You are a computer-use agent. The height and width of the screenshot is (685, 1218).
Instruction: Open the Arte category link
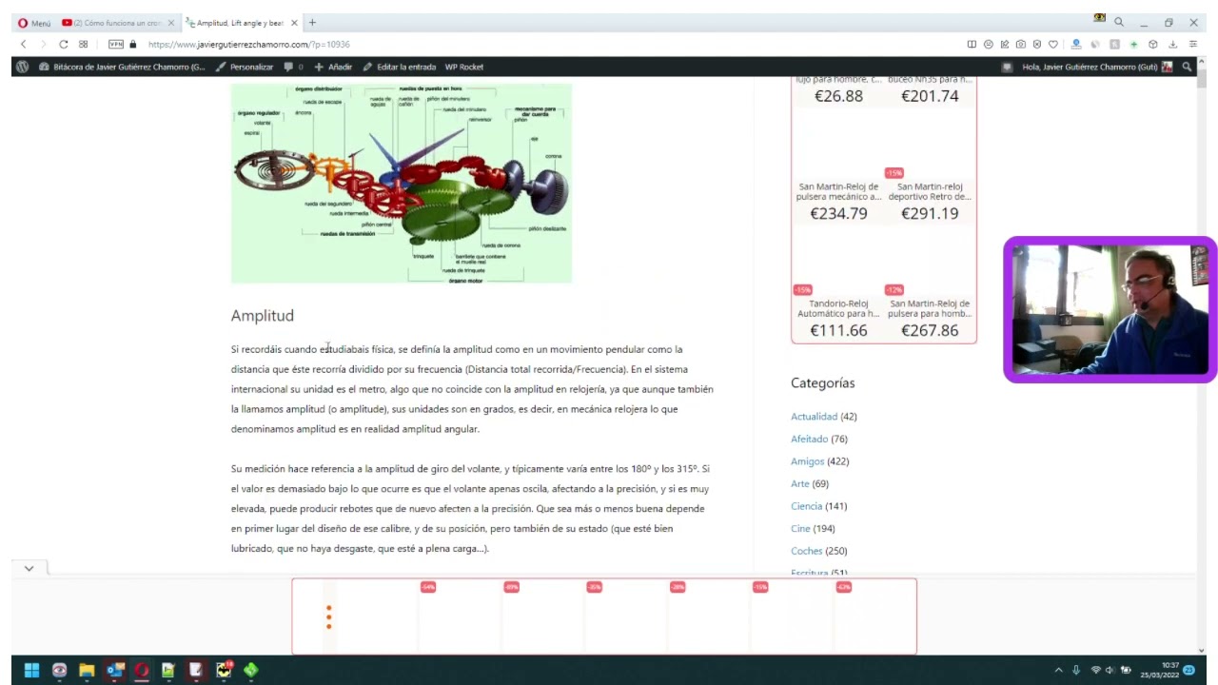pos(799,483)
